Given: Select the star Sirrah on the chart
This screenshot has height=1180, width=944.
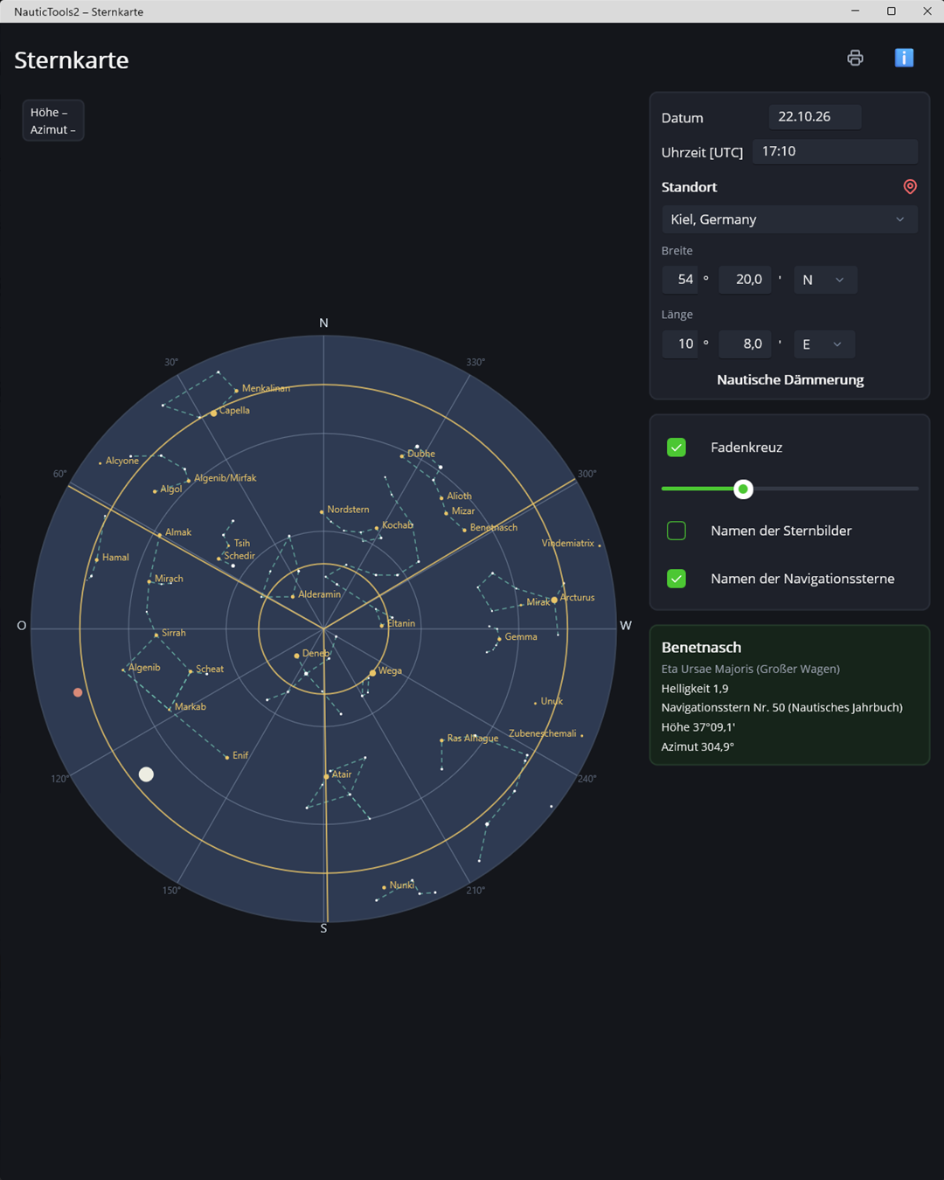Looking at the screenshot, I should pyautogui.click(x=156, y=635).
